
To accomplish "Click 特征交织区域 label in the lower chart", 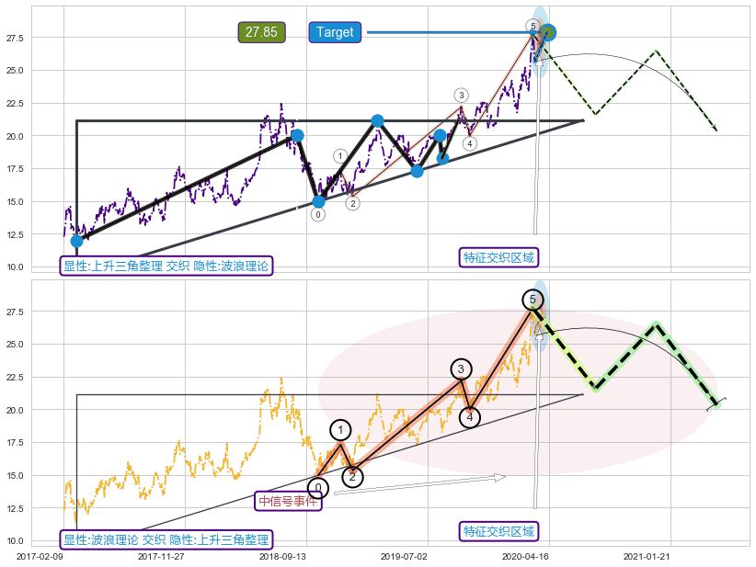I will [498, 531].
